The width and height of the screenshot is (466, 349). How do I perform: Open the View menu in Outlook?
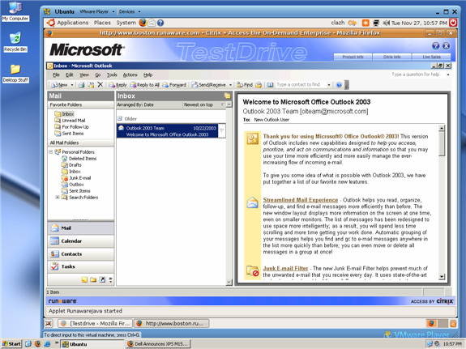click(x=84, y=74)
